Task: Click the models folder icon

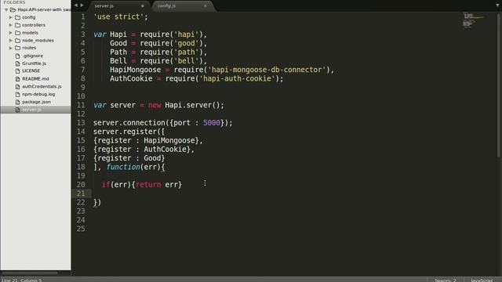Action: tap(17, 33)
